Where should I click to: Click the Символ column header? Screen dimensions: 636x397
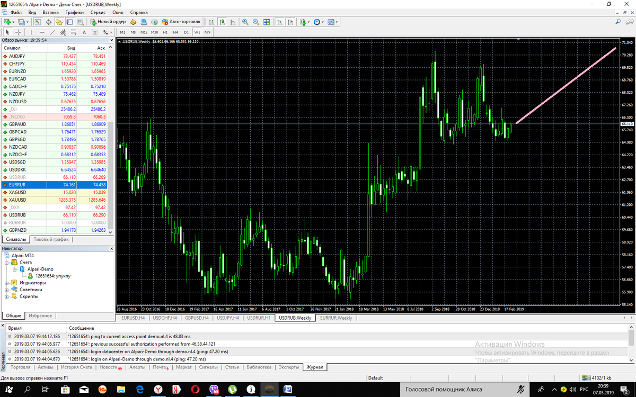pos(24,48)
